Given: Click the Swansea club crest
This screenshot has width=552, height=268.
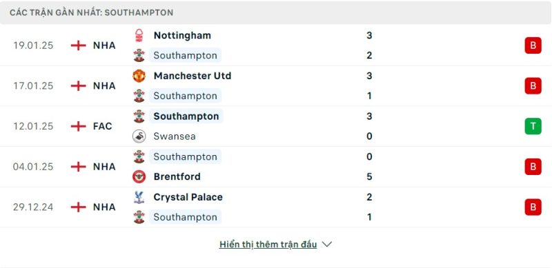Looking at the screenshot, I should click(139, 136).
